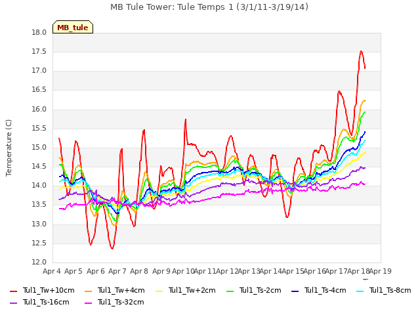420x315 pixels.
Task: Click the 18.0 y-axis tick label
Action: [39, 33]
